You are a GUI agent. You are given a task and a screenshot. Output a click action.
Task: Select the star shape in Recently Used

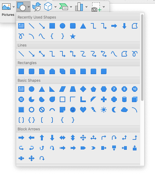73,36
